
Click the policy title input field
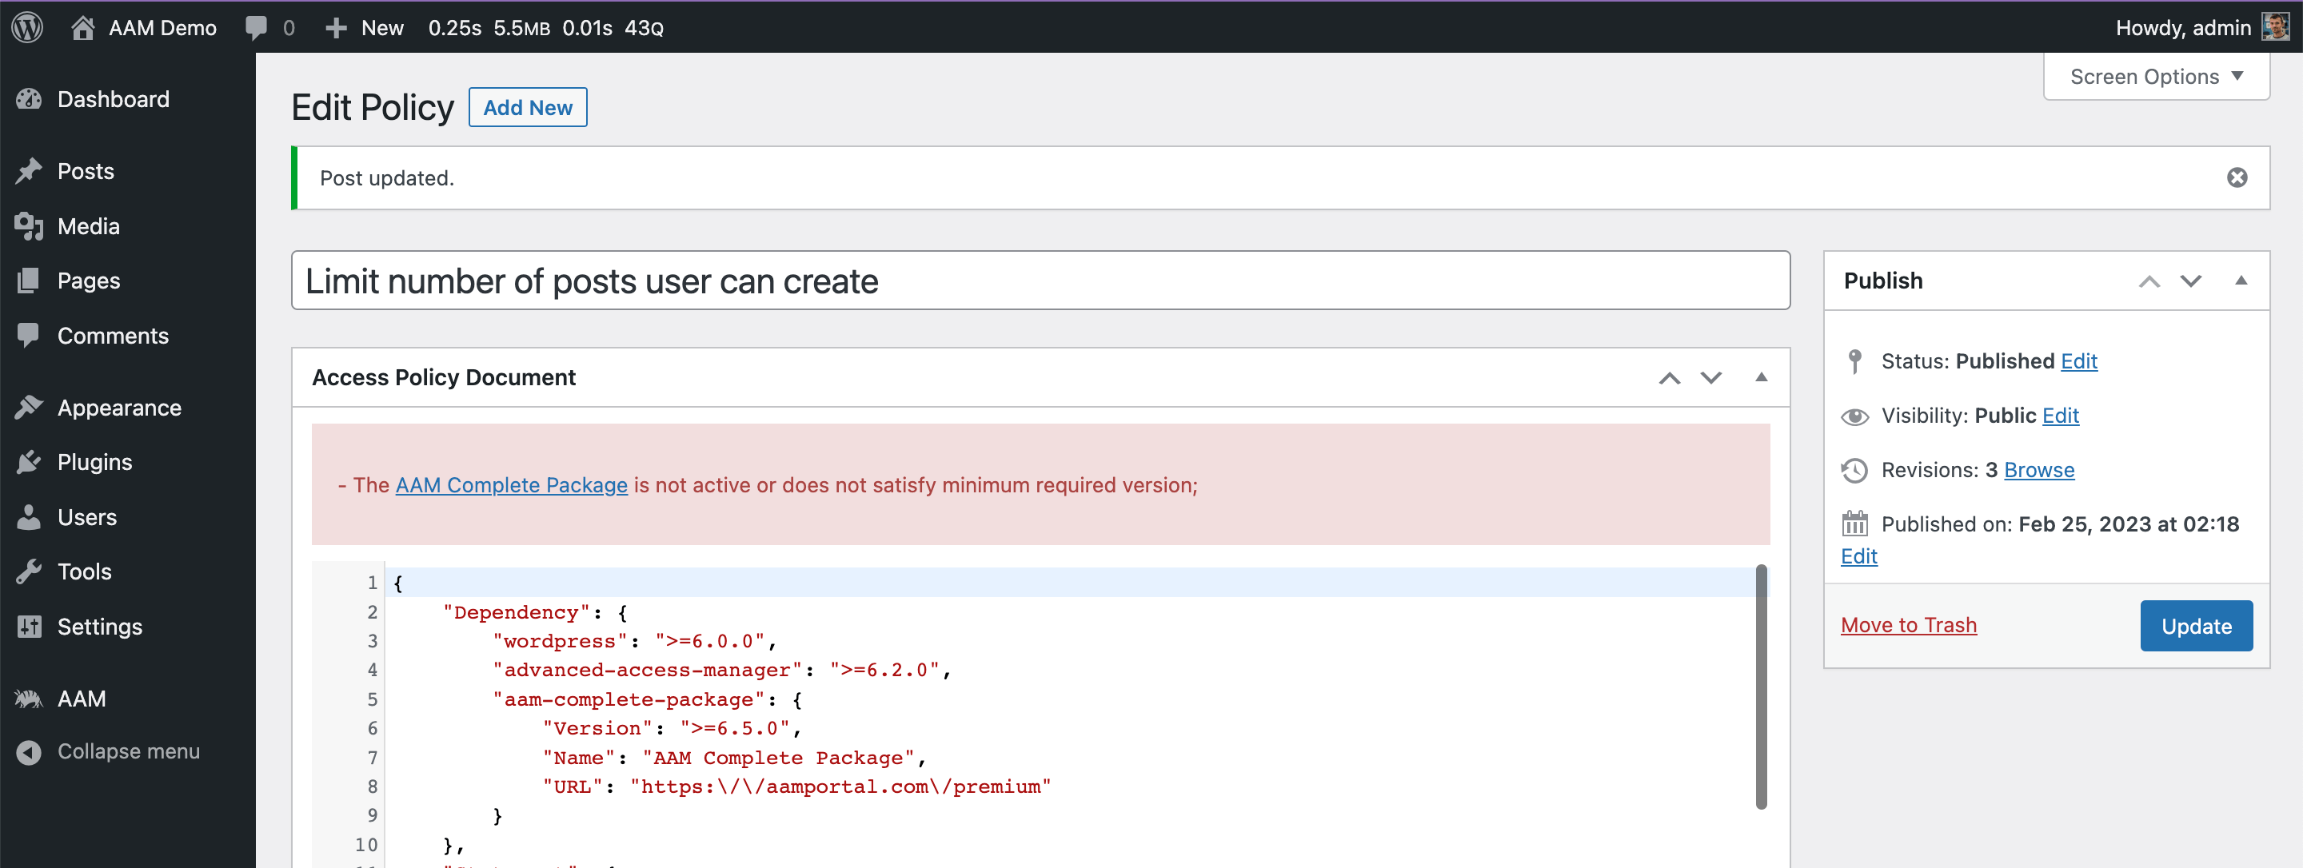(x=1040, y=281)
